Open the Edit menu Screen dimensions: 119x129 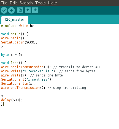(x=13, y=3)
